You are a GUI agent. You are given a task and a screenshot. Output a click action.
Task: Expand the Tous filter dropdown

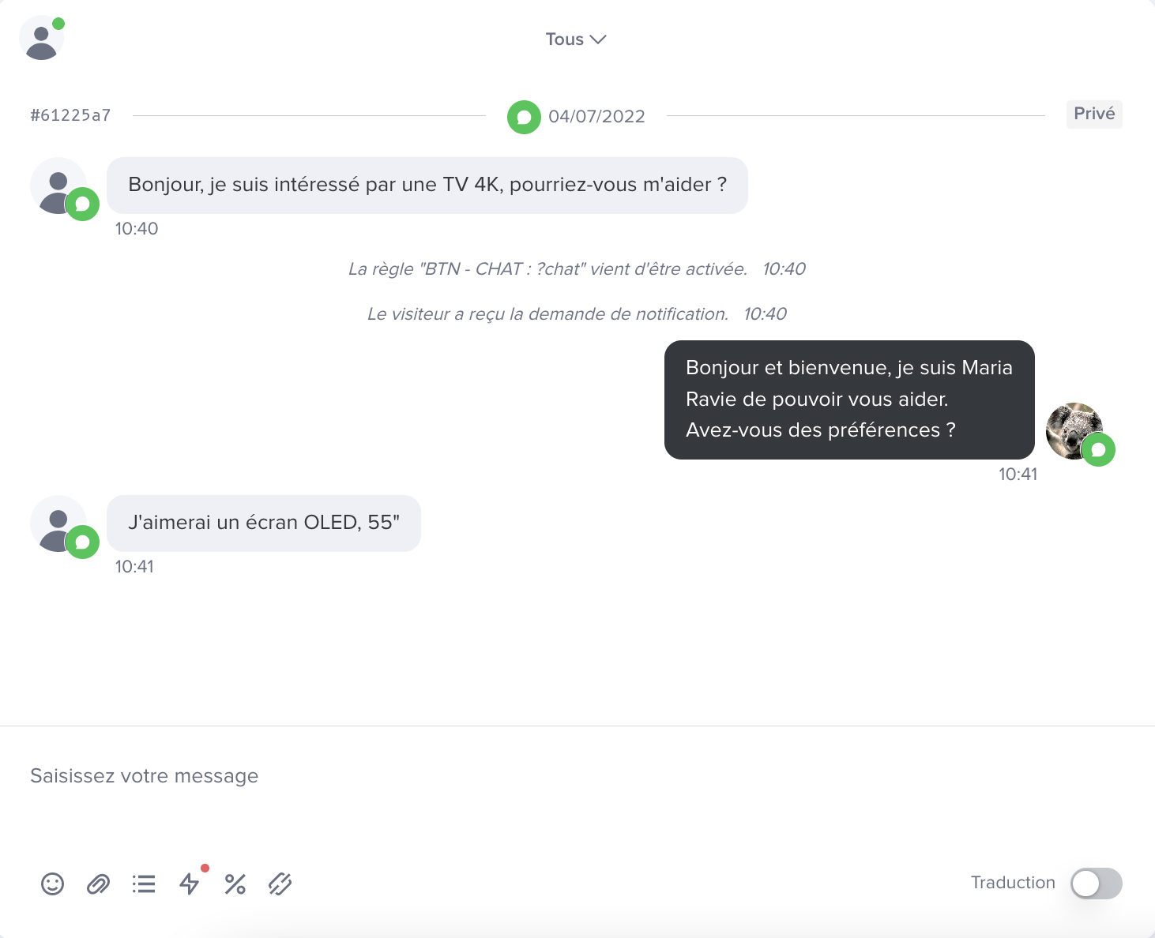[x=576, y=39]
